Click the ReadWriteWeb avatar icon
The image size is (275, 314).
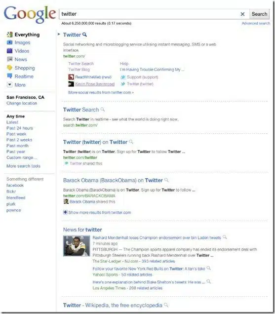71,77
